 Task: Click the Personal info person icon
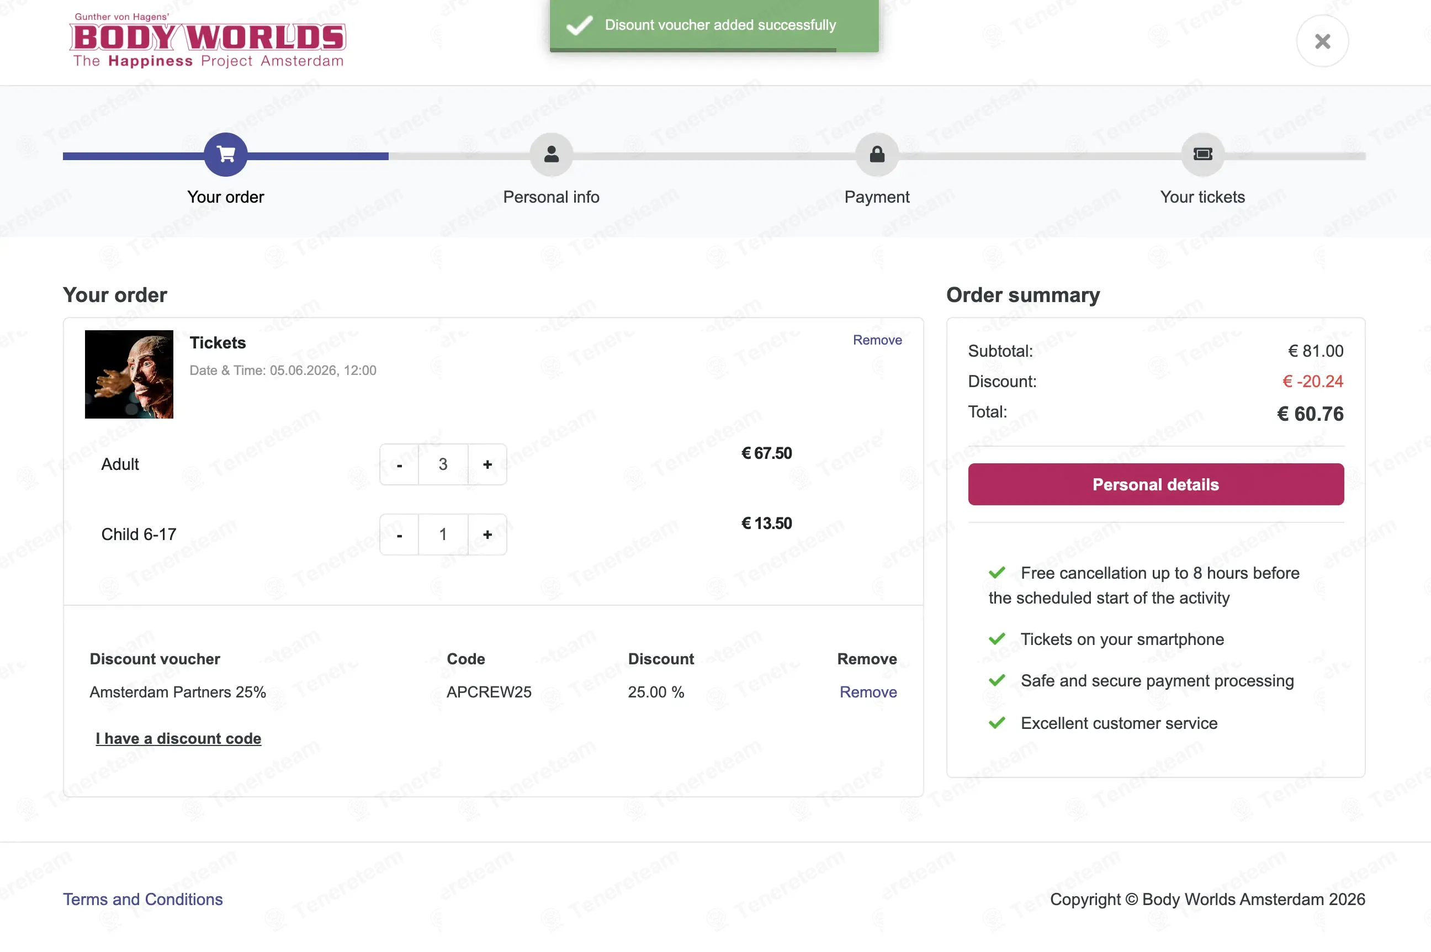click(551, 154)
